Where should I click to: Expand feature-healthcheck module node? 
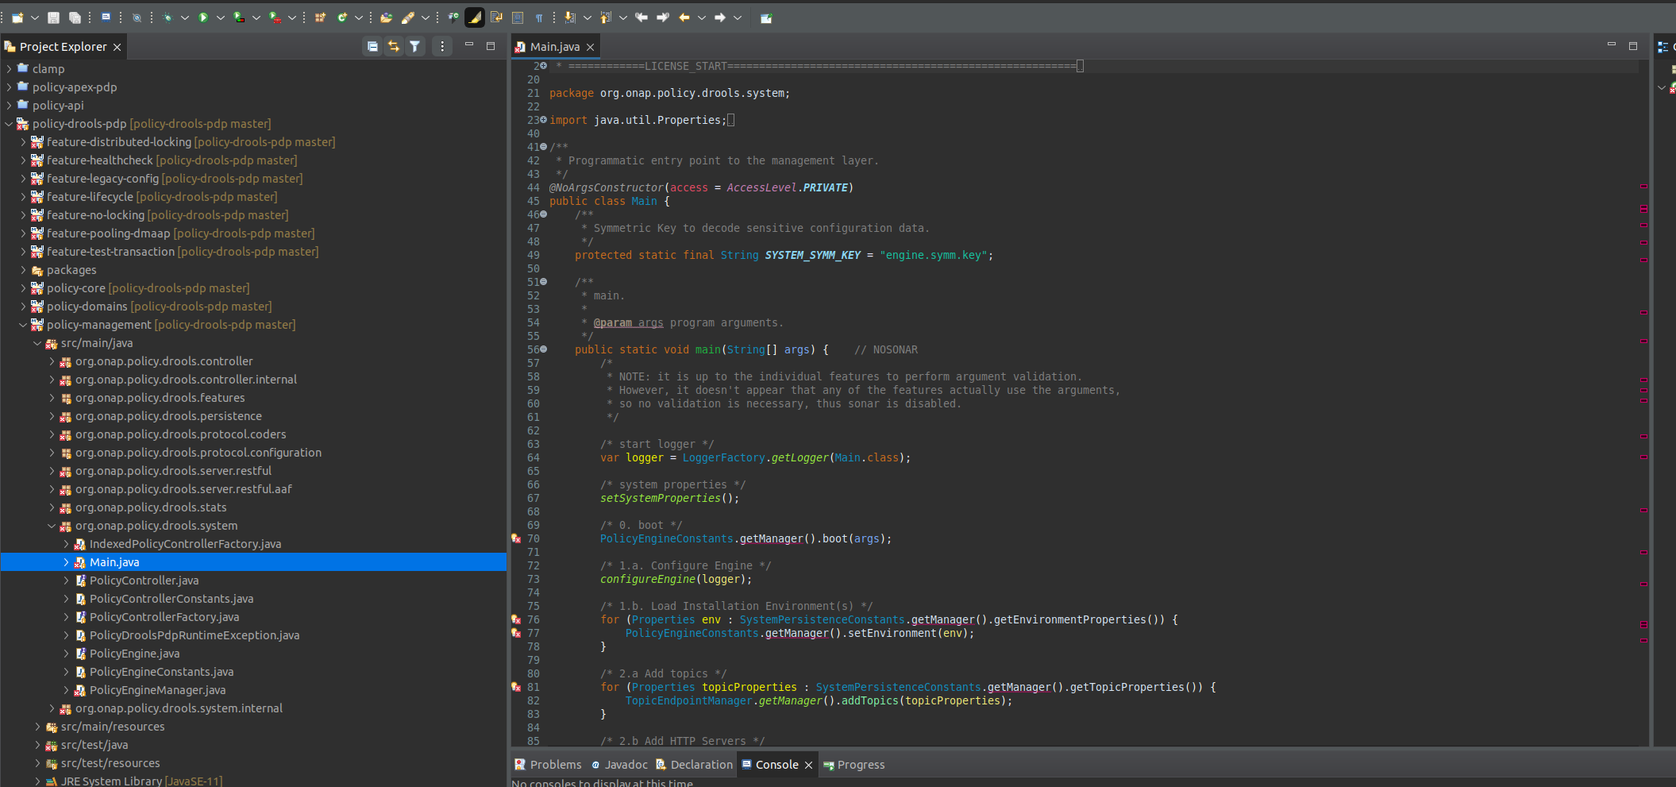tap(23, 160)
